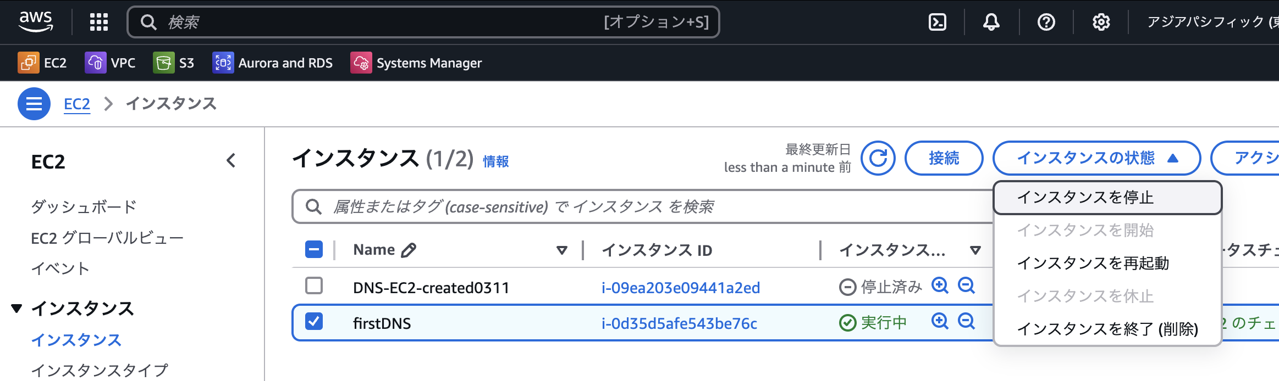The height and width of the screenshot is (381, 1279).
Task: Close the インスタンスの状態 dropdown button
Action: (x=1096, y=158)
